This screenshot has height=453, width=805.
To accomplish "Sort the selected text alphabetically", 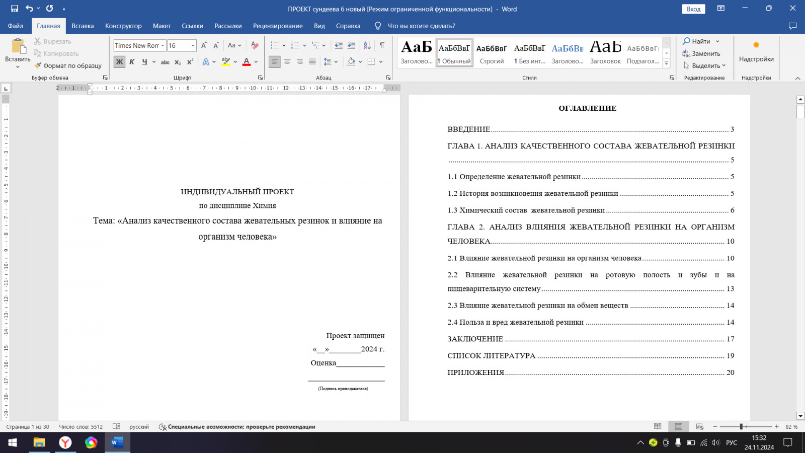I will click(x=367, y=45).
